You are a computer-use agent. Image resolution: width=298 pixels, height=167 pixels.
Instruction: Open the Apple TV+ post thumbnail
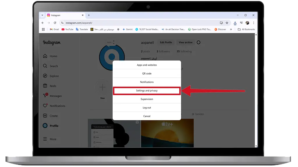click(x=167, y=133)
